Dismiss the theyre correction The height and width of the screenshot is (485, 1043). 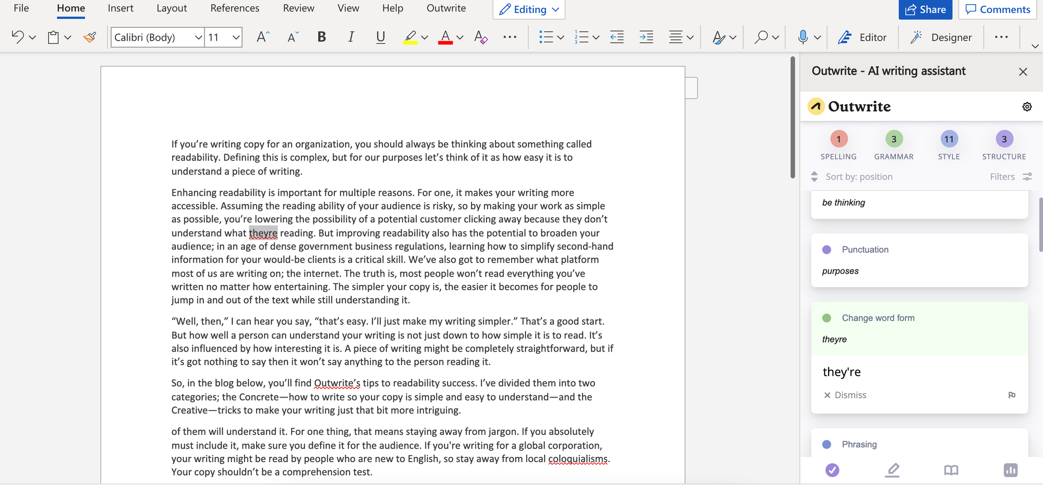845,394
